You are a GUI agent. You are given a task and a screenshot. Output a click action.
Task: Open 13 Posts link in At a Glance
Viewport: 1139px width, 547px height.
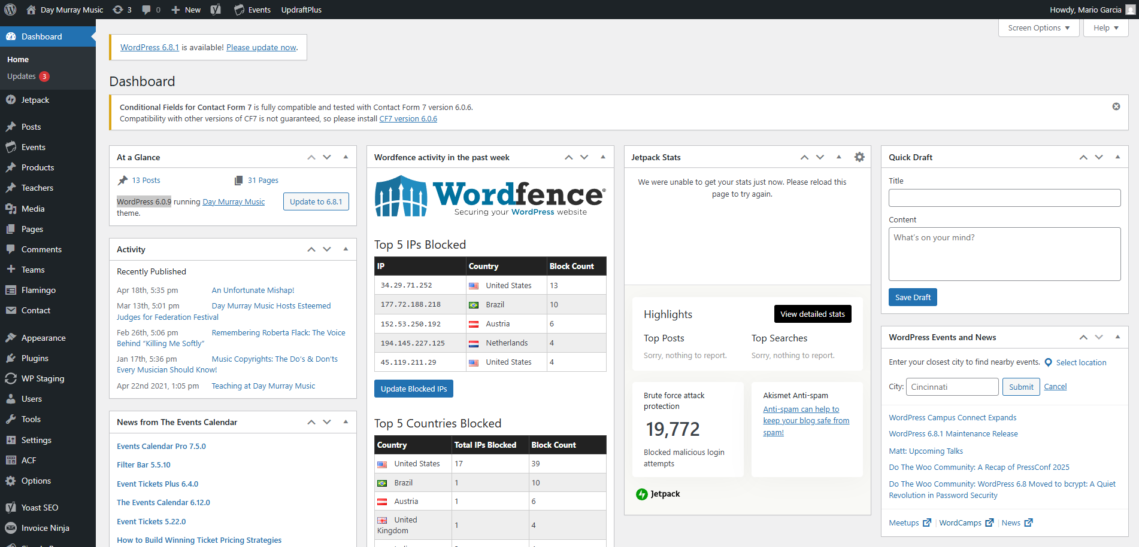146,181
